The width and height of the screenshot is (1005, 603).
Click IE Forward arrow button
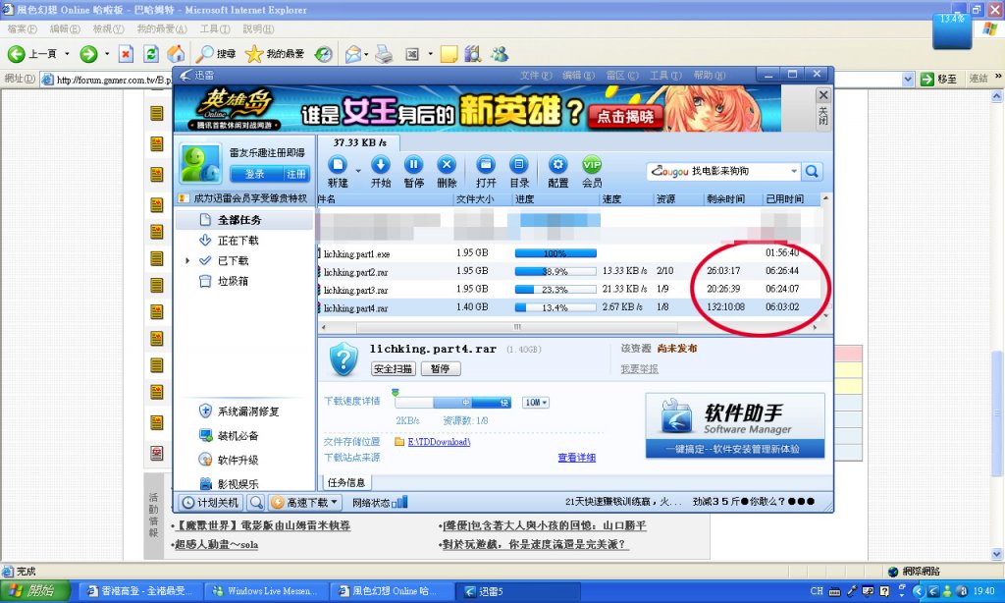pyautogui.click(x=88, y=54)
